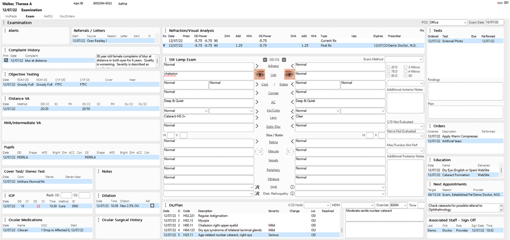Image resolution: width=510 pixels, height=240 pixels.
Task: Check the 3-Mirror exam method option
Action: point(405,67)
